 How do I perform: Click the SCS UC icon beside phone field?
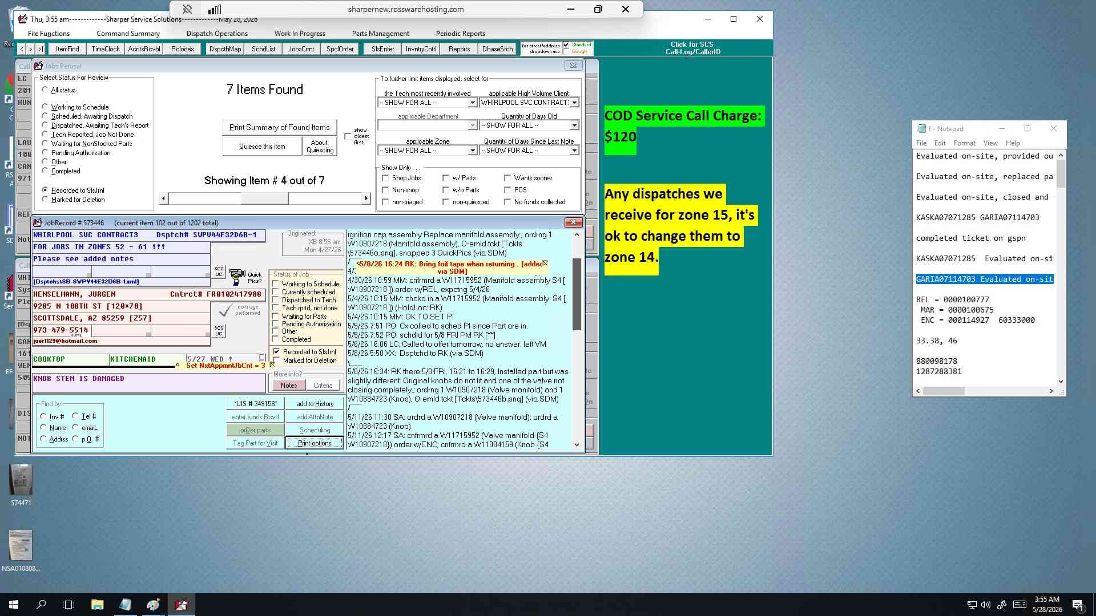219,331
